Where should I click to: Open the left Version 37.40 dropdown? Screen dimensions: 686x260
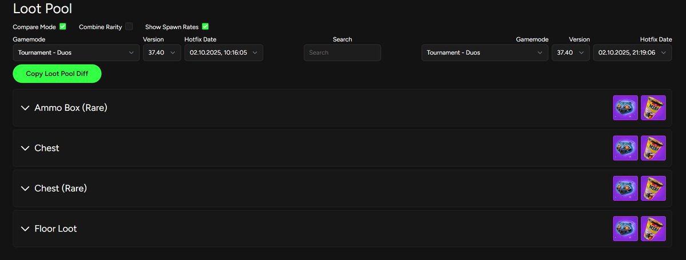[x=162, y=53]
